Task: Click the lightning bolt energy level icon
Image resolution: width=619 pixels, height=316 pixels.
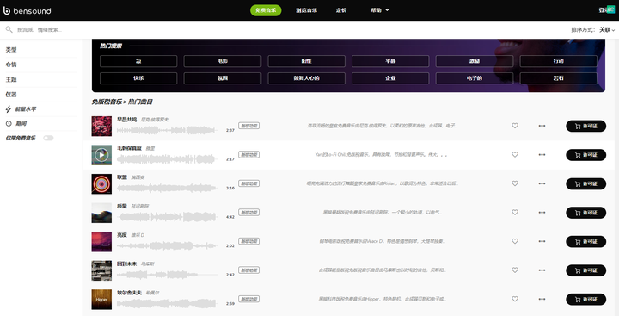Action: coord(9,109)
